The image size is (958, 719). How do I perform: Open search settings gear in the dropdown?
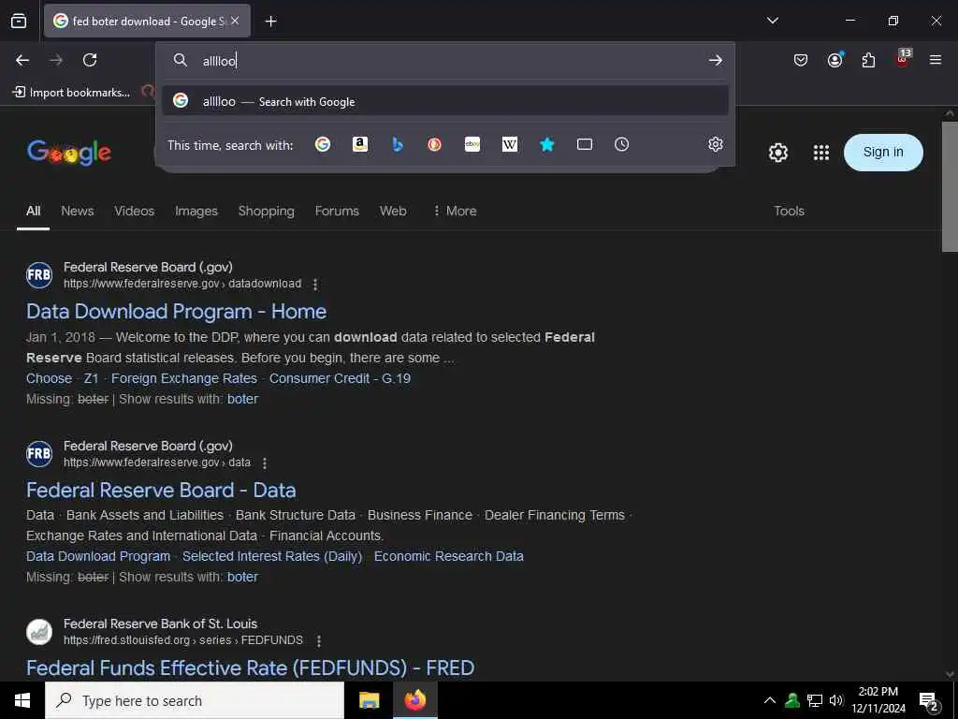pyautogui.click(x=716, y=144)
